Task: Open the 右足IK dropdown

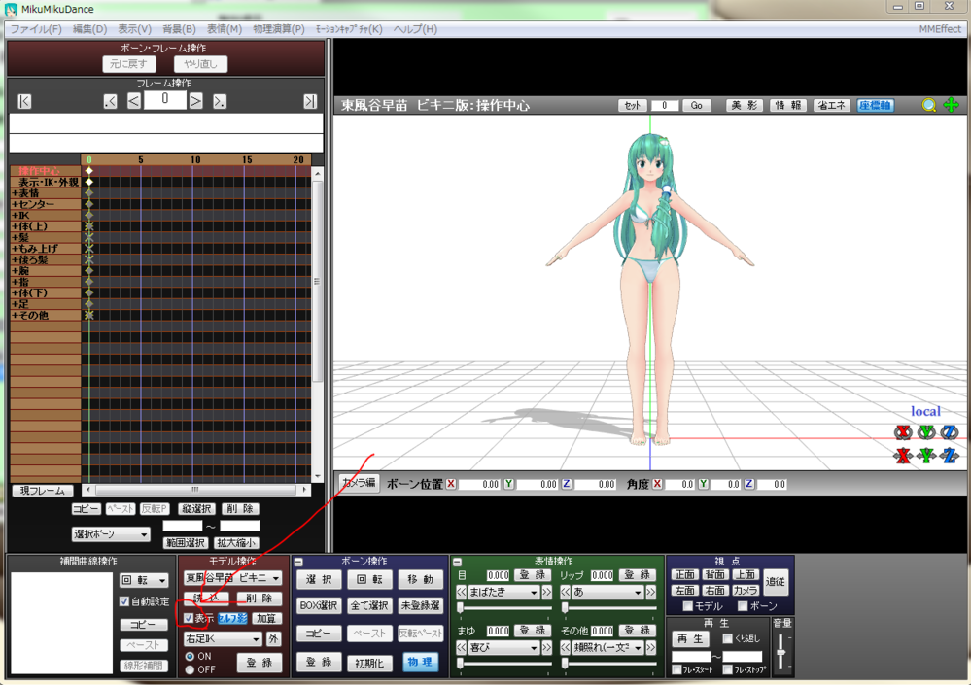Action: (x=223, y=638)
